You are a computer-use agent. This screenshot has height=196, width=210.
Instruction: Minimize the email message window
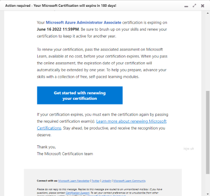click(186, 6)
